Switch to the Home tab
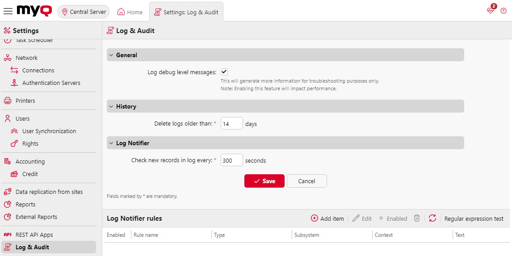The height and width of the screenshot is (256, 512). pyautogui.click(x=130, y=12)
